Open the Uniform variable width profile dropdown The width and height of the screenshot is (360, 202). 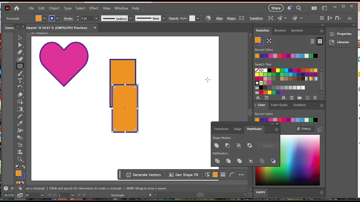[x=130, y=18]
